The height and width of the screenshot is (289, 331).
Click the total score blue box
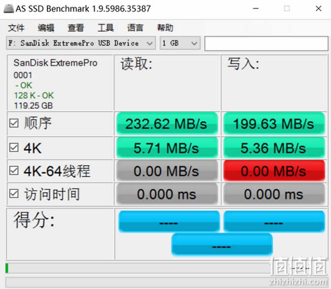222,244
